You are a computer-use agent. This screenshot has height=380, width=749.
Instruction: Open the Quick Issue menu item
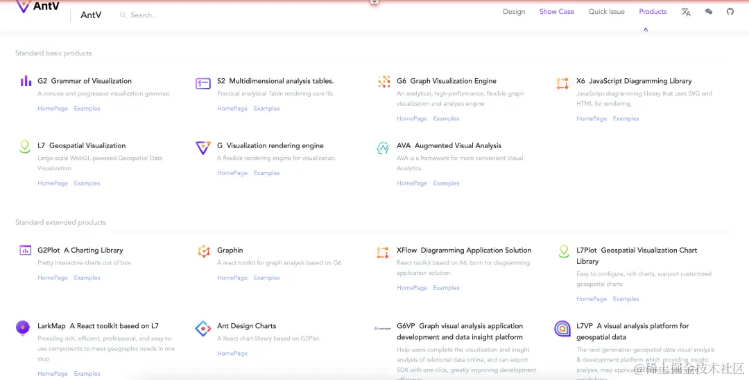click(607, 12)
